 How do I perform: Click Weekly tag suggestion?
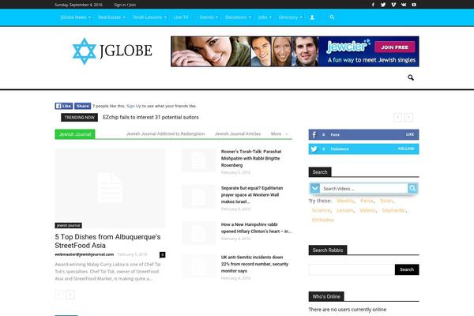click(x=345, y=201)
